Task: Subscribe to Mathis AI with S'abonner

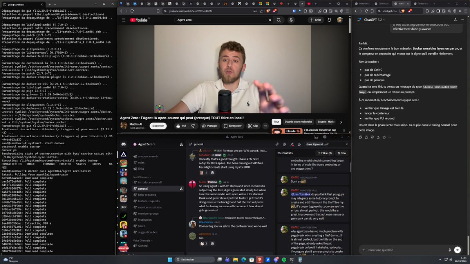Action: (158, 126)
